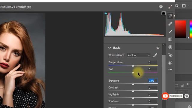The height and width of the screenshot is (108, 192).
Task: Click the Highlights label
Action: tap(114, 94)
